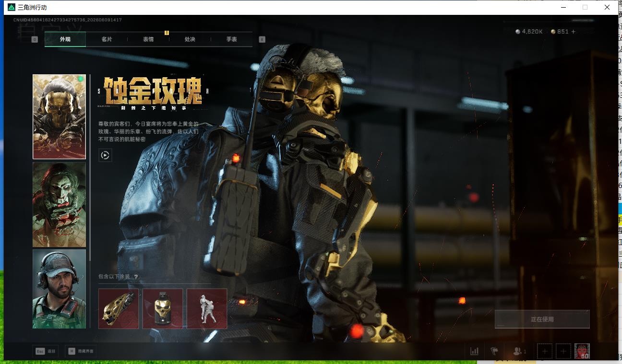Image resolution: width=622 pixels, height=364 pixels.
Task: Open the 名片 tab
Action: (x=107, y=39)
